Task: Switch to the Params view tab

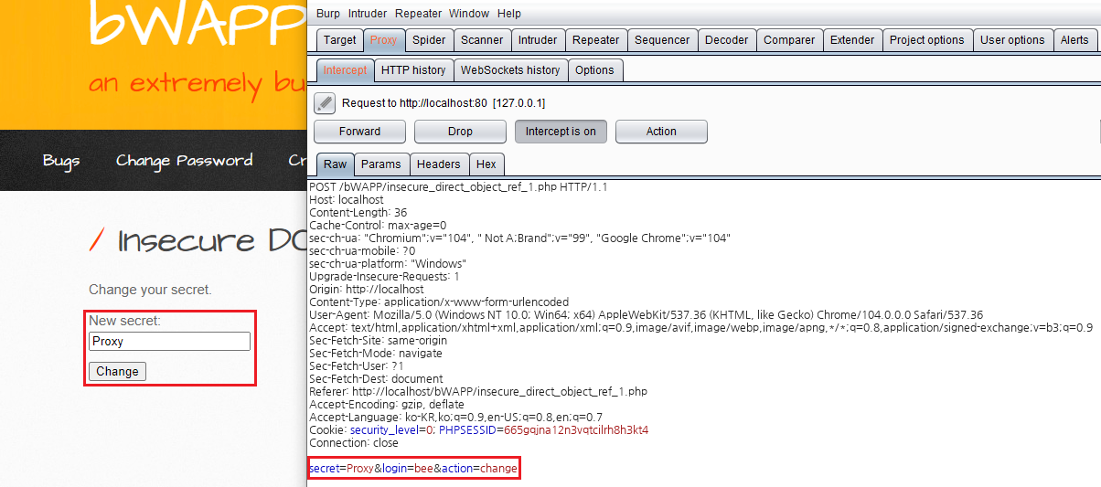Action: pos(380,164)
